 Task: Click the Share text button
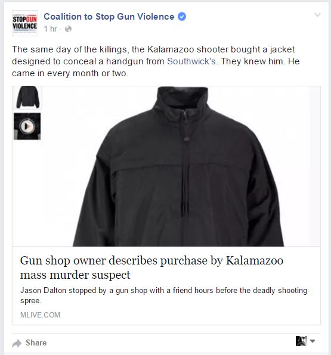(36, 342)
